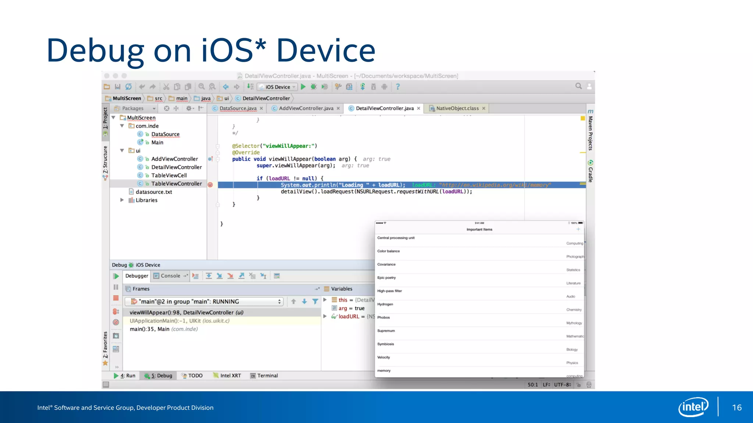Open the Z: Structure side panel
The height and width of the screenshot is (423, 753).
[x=106, y=163]
